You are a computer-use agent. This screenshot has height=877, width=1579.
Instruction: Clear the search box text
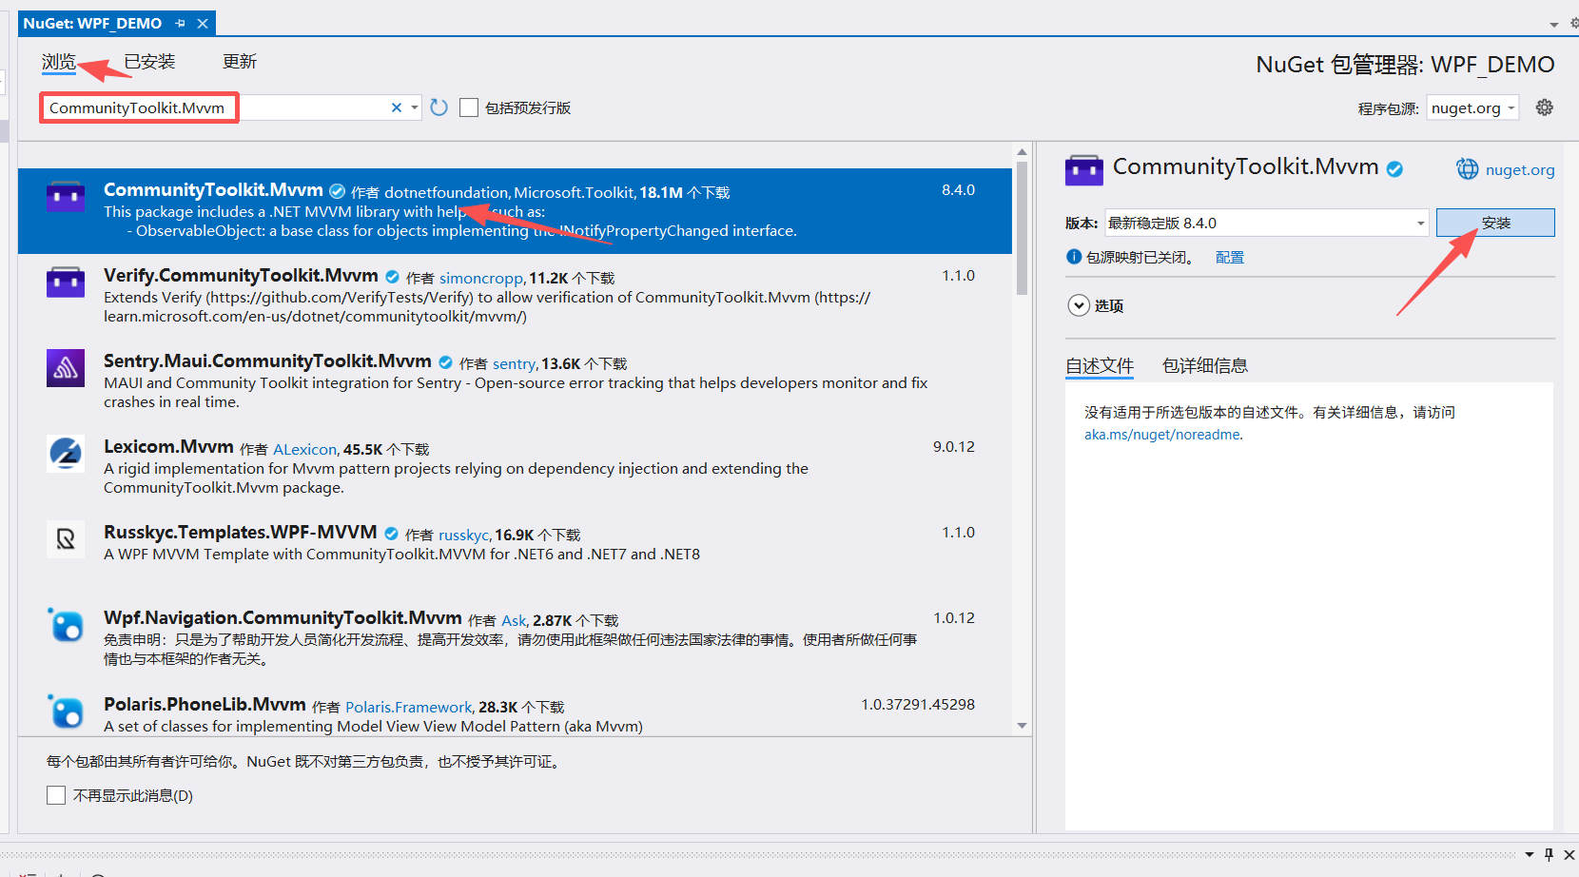397,107
